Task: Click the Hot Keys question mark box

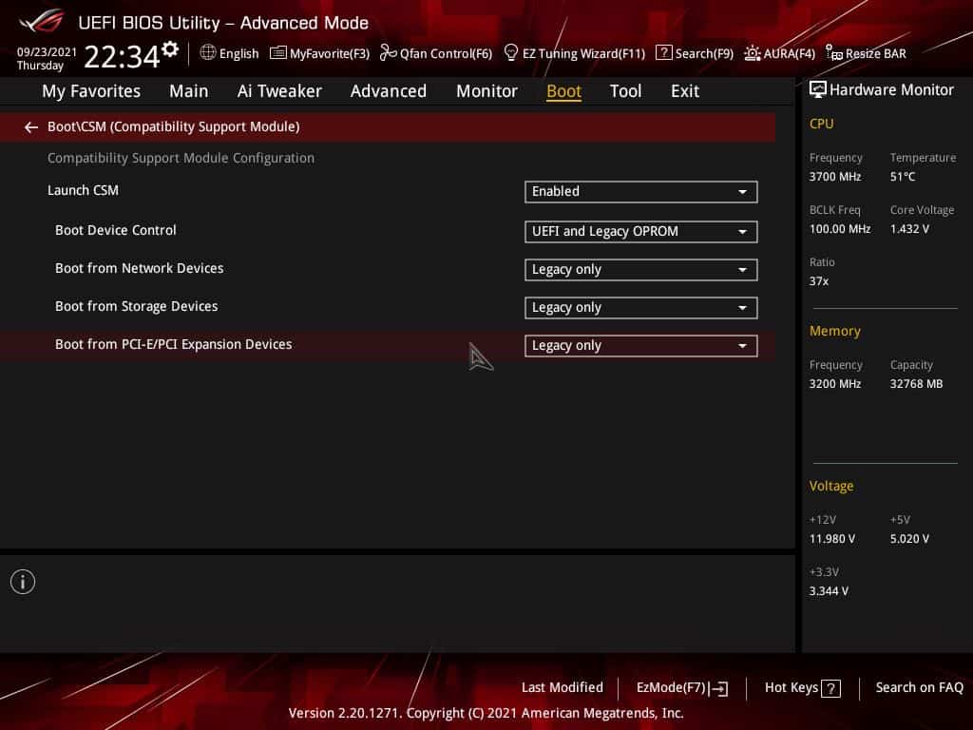Action: (830, 688)
